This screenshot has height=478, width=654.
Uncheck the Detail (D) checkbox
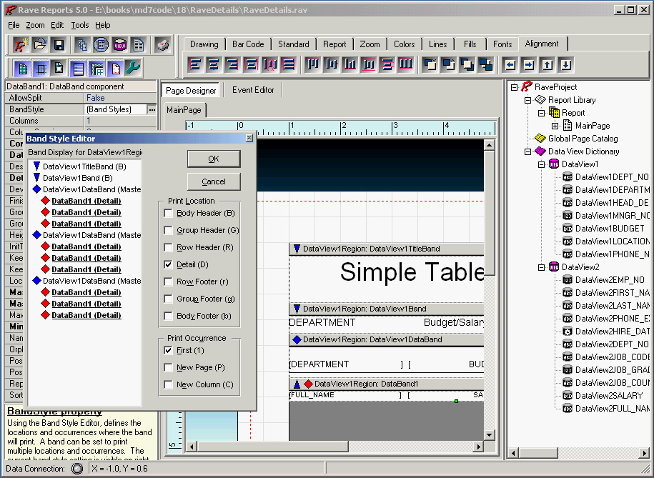[169, 264]
